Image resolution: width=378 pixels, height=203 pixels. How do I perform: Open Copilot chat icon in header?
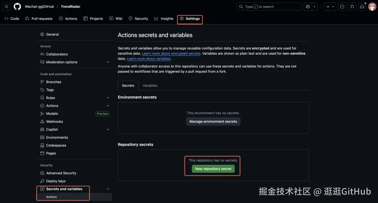[308, 7]
